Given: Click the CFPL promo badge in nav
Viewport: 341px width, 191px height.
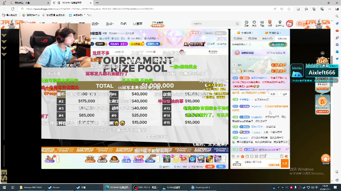Looking at the screenshot, I should coord(158,24).
